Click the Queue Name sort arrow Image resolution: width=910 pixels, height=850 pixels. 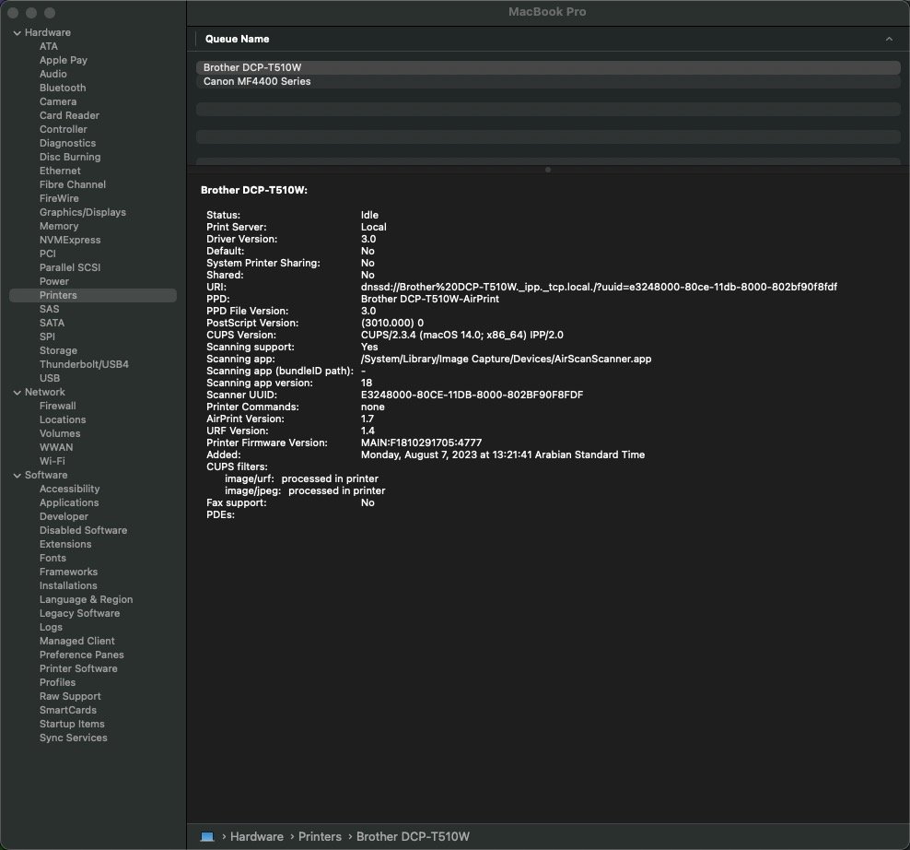pyautogui.click(x=889, y=39)
